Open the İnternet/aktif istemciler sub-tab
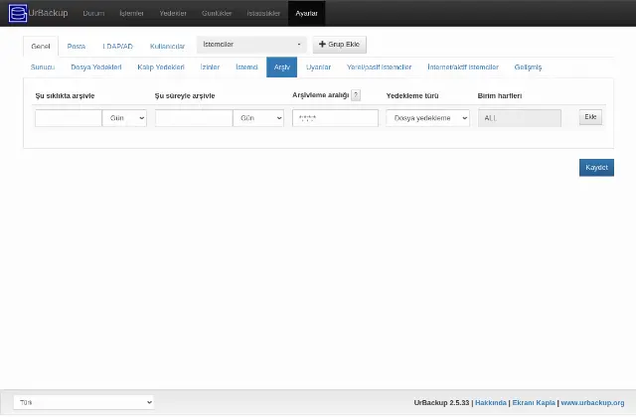 [463, 68]
